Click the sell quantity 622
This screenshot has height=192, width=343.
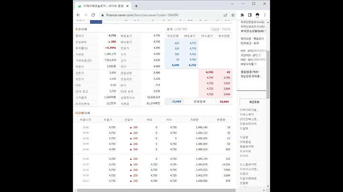coord(177,43)
